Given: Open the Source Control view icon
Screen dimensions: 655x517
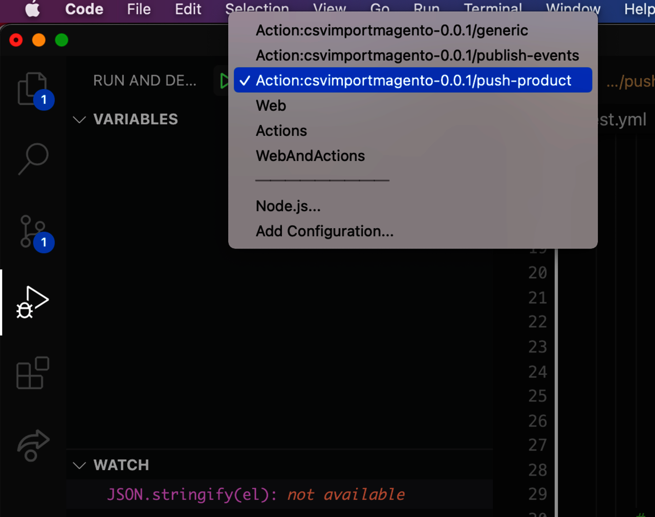Looking at the screenshot, I should [32, 232].
